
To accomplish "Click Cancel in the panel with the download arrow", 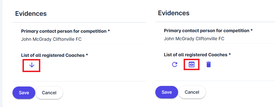I will click(49, 93).
